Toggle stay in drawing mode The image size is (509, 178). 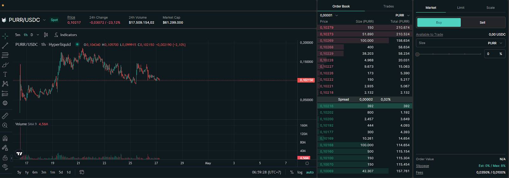(x=5, y=148)
